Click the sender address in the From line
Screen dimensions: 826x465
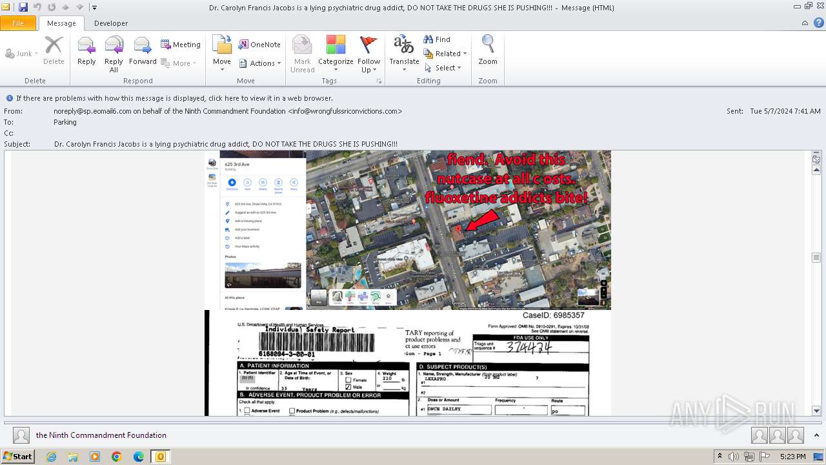click(228, 111)
